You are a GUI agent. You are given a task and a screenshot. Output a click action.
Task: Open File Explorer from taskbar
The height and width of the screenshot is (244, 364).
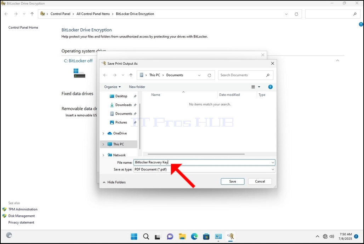[x=182, y=237]
